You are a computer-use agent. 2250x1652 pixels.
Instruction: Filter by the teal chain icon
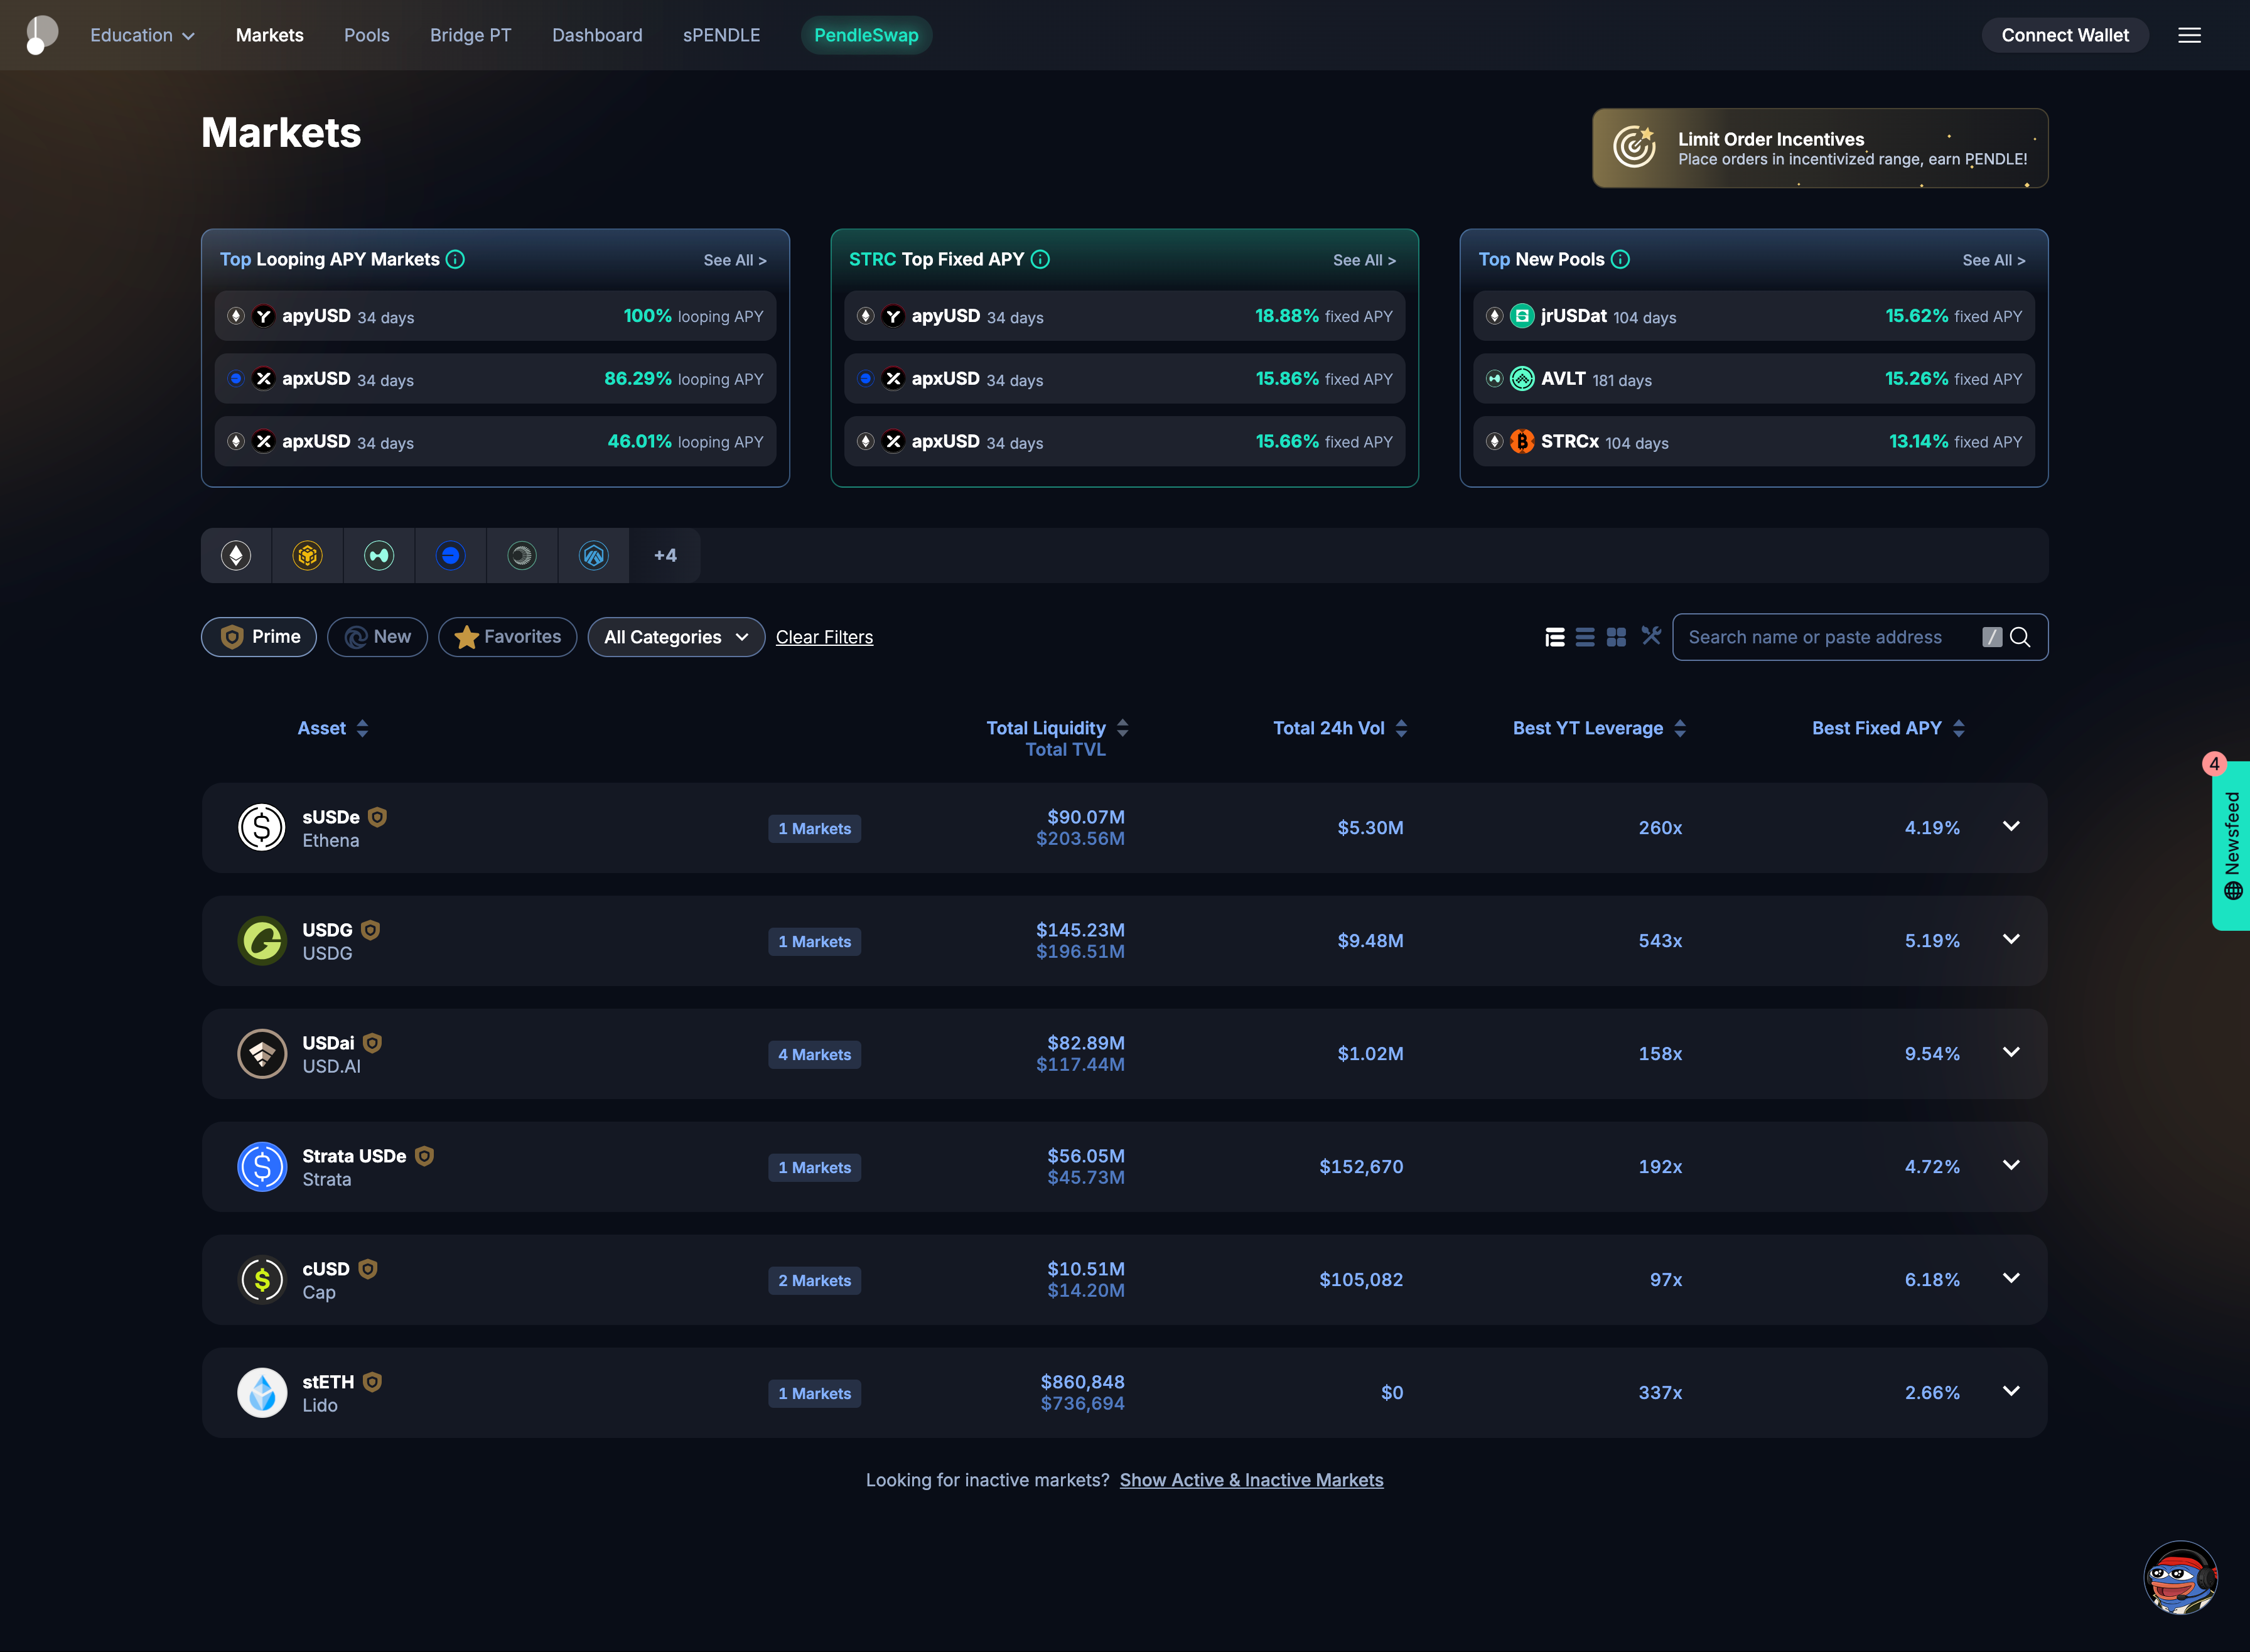coord(379,555)
